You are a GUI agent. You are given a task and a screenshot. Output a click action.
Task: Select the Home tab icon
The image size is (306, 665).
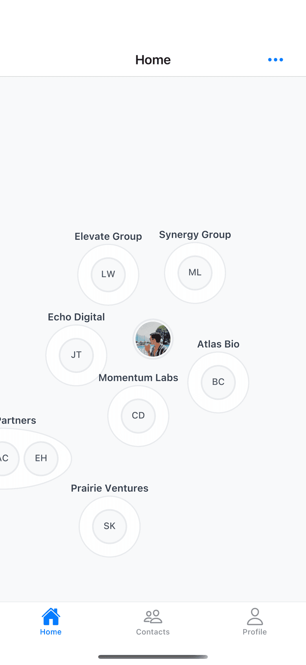51,616
